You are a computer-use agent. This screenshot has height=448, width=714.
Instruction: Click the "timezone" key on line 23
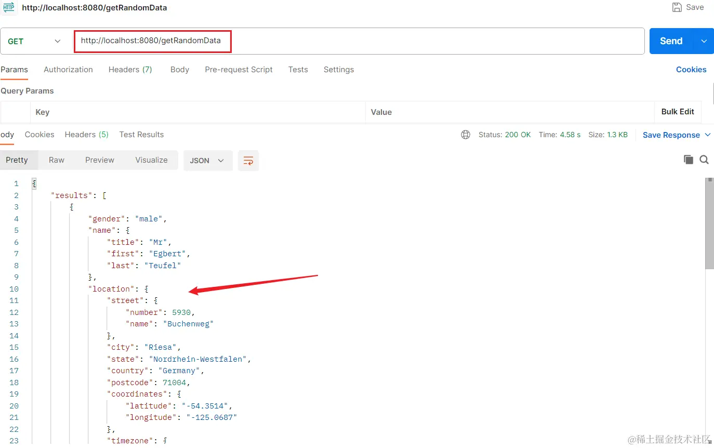[x=130, y=441]
